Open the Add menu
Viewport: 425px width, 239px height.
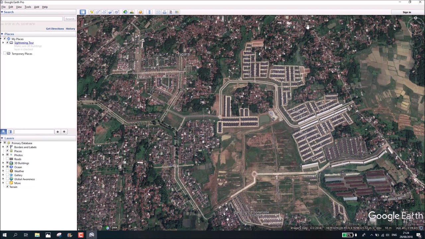(37, 7)
